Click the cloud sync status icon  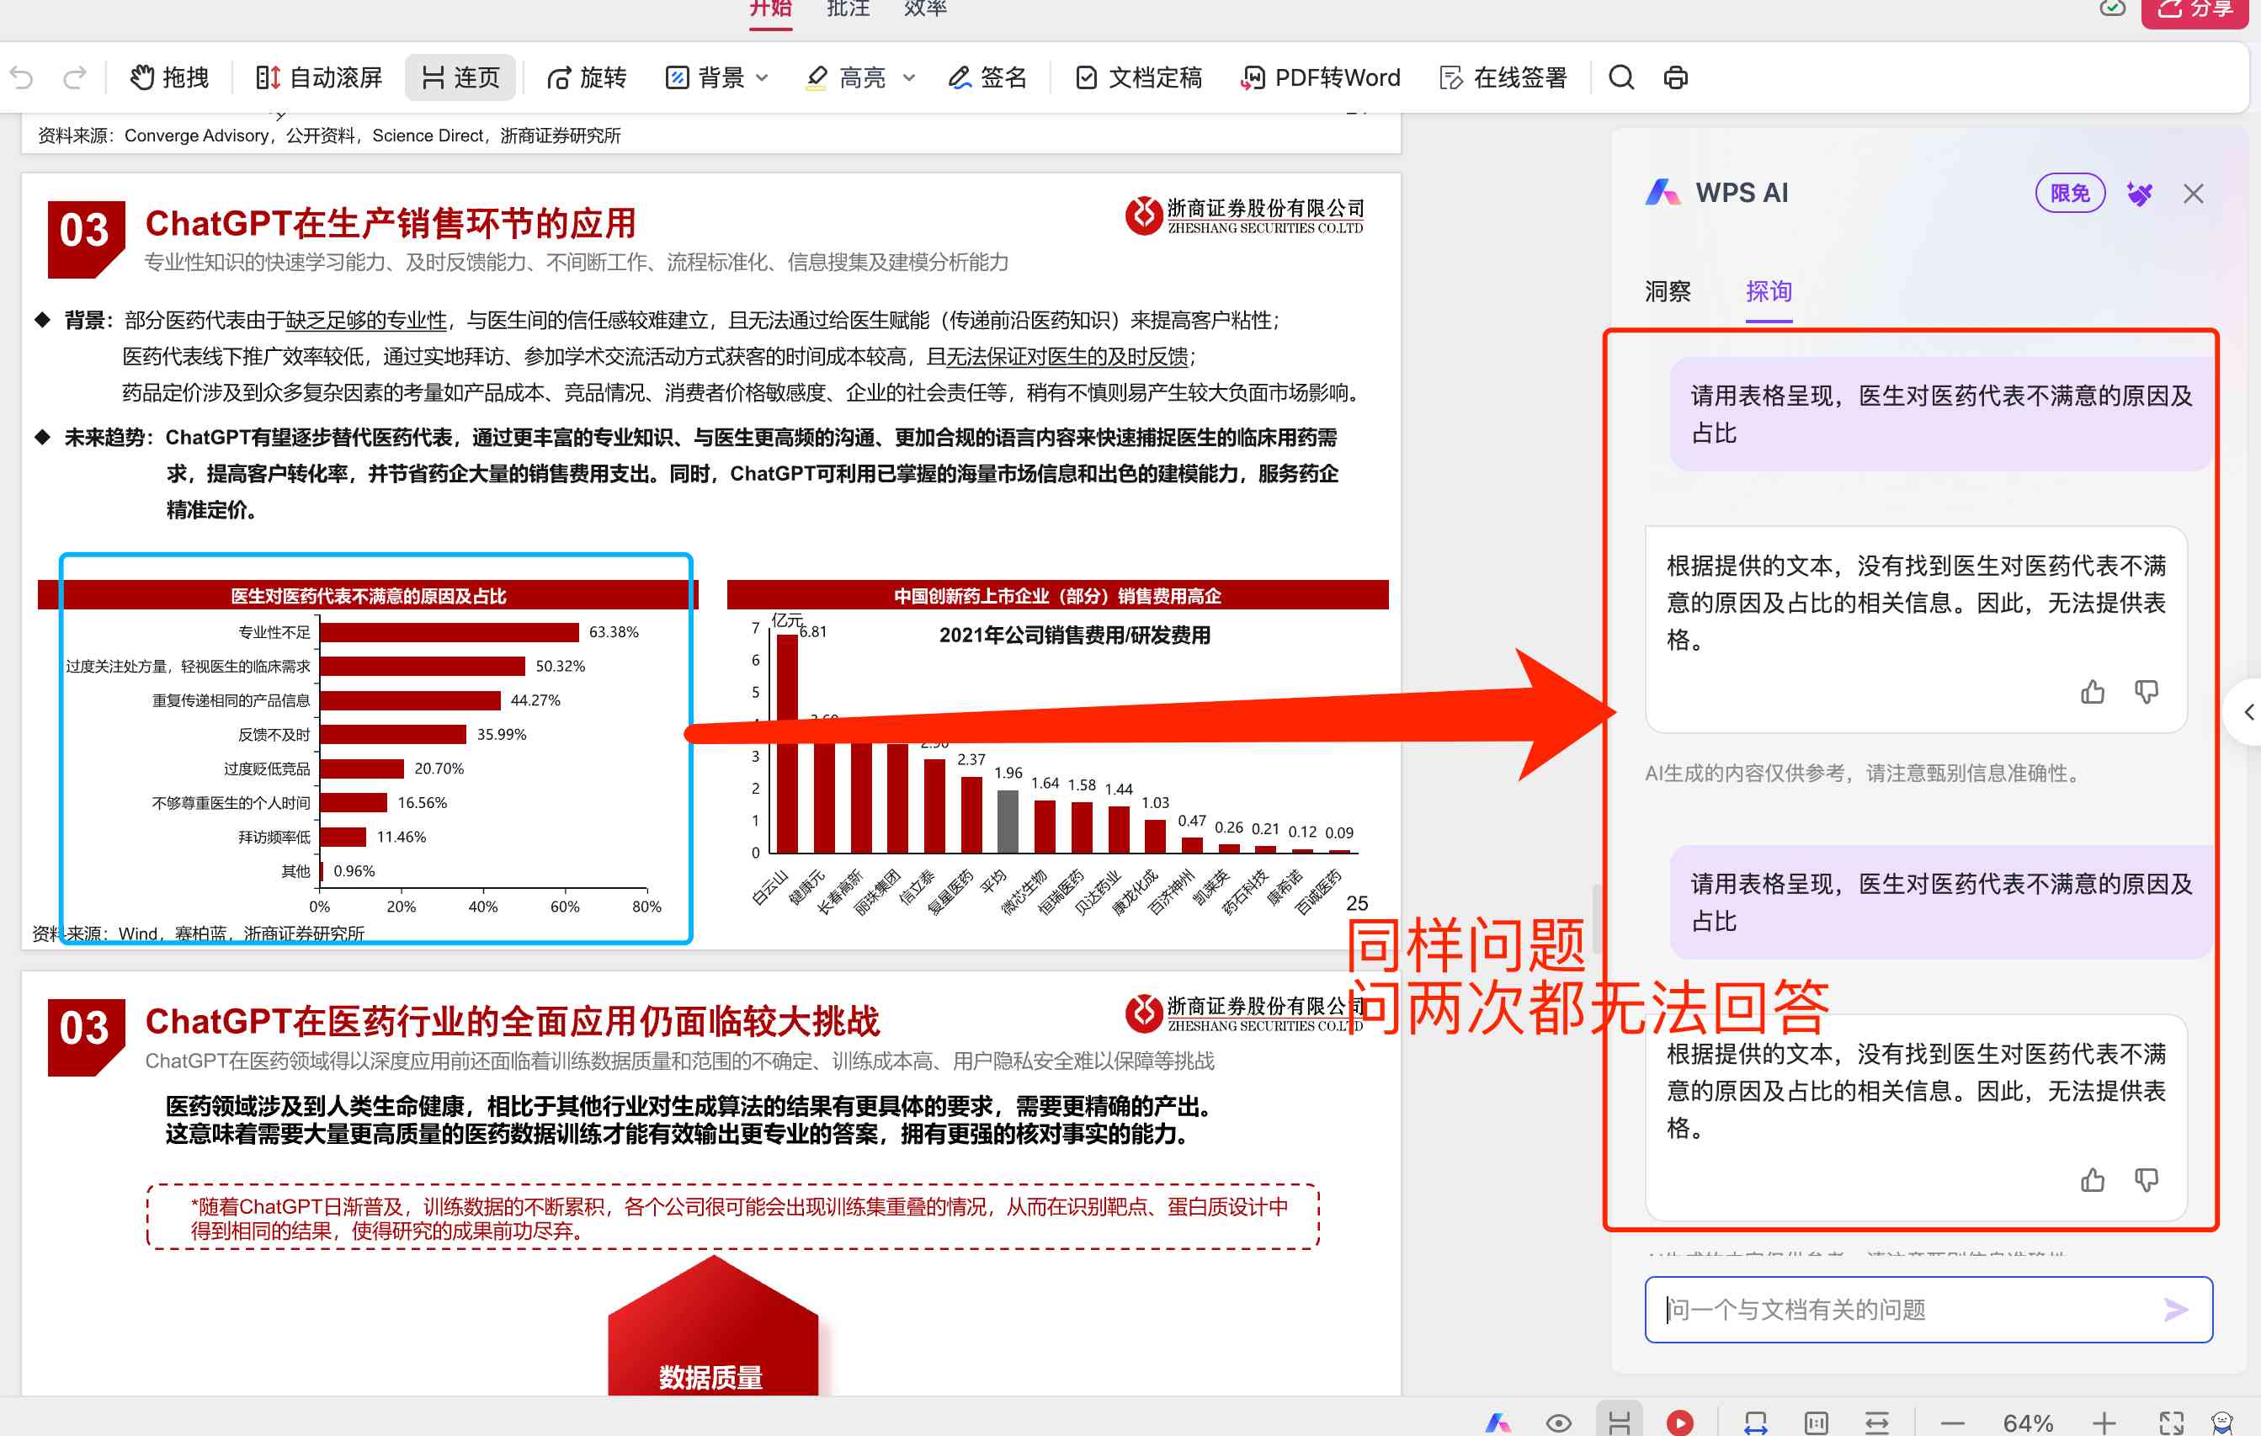click(2112, 8)
